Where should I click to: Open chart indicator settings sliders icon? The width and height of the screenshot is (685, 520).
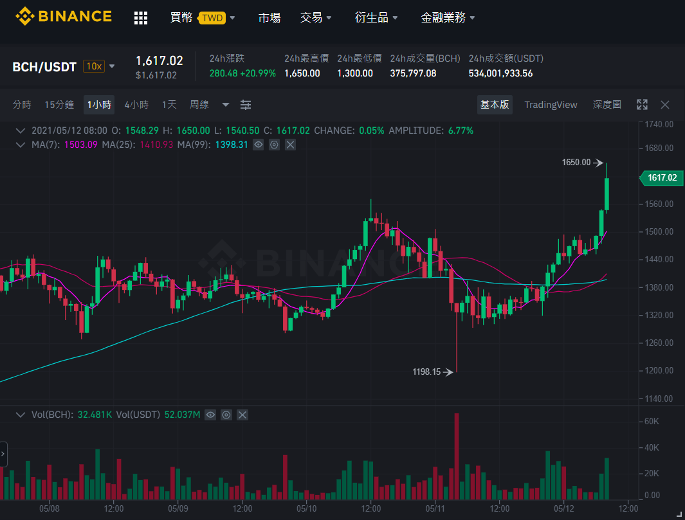point(246,105)
